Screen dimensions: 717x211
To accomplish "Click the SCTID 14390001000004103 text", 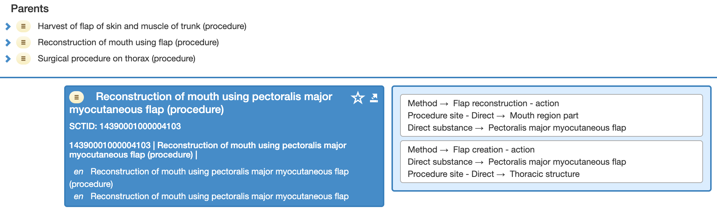I will 125,126.
